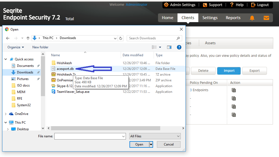Switch to the Assets sub-tab
Viewport: 279px width, 157px height.
(210, 43)
